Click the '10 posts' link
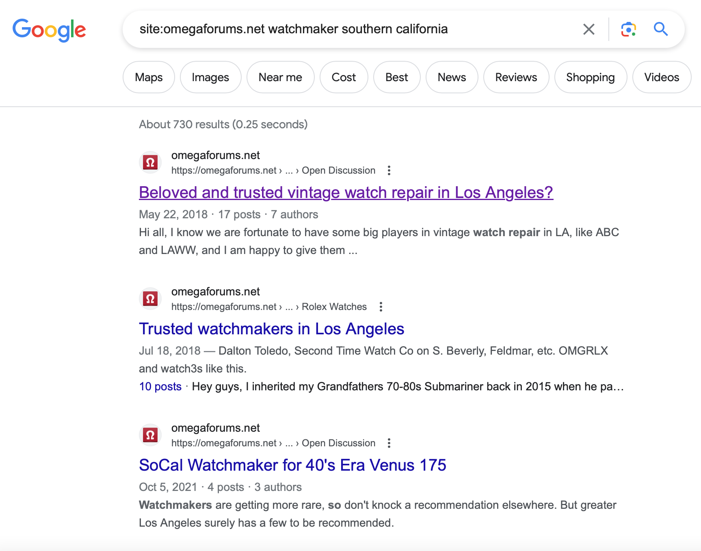The image size is (701, 551). [x=160, y=387]
